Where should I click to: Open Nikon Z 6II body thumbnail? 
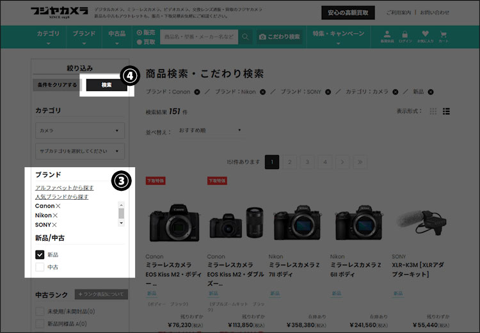pyautogui.click(x=358, y=223)
